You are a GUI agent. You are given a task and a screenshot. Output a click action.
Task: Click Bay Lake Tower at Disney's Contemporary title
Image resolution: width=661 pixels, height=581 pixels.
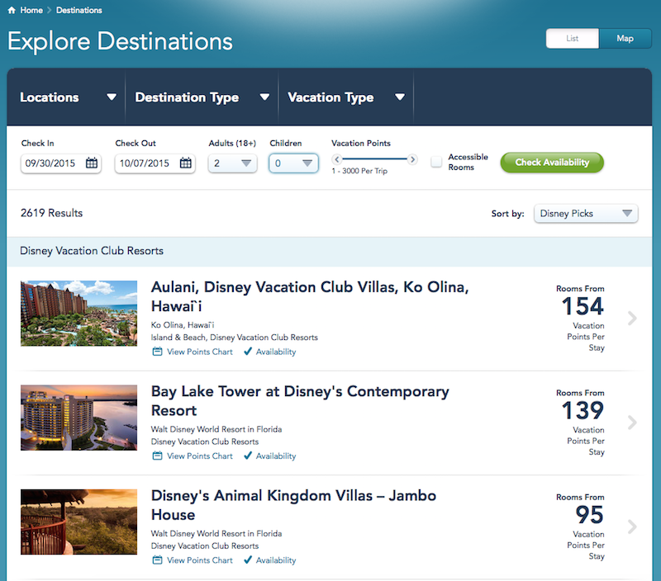[300, 401]
